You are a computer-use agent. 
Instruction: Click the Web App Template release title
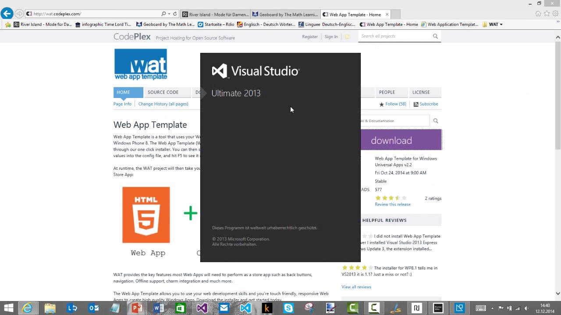pos(406,161)
